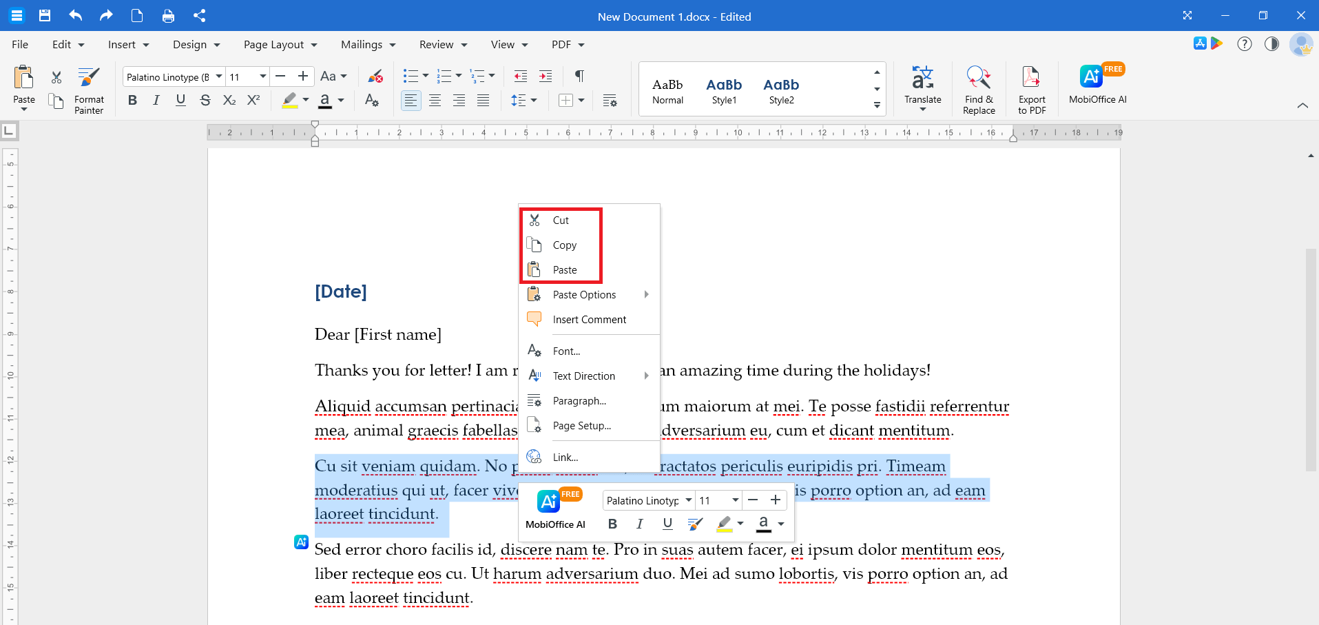1319x625 pixels.
Task: Apply the Style1 text style
Action: click(724, 90)
